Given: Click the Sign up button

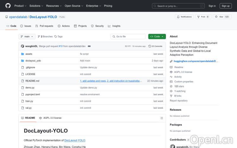Looking at the screenshot, I should (x=226, y=6).
